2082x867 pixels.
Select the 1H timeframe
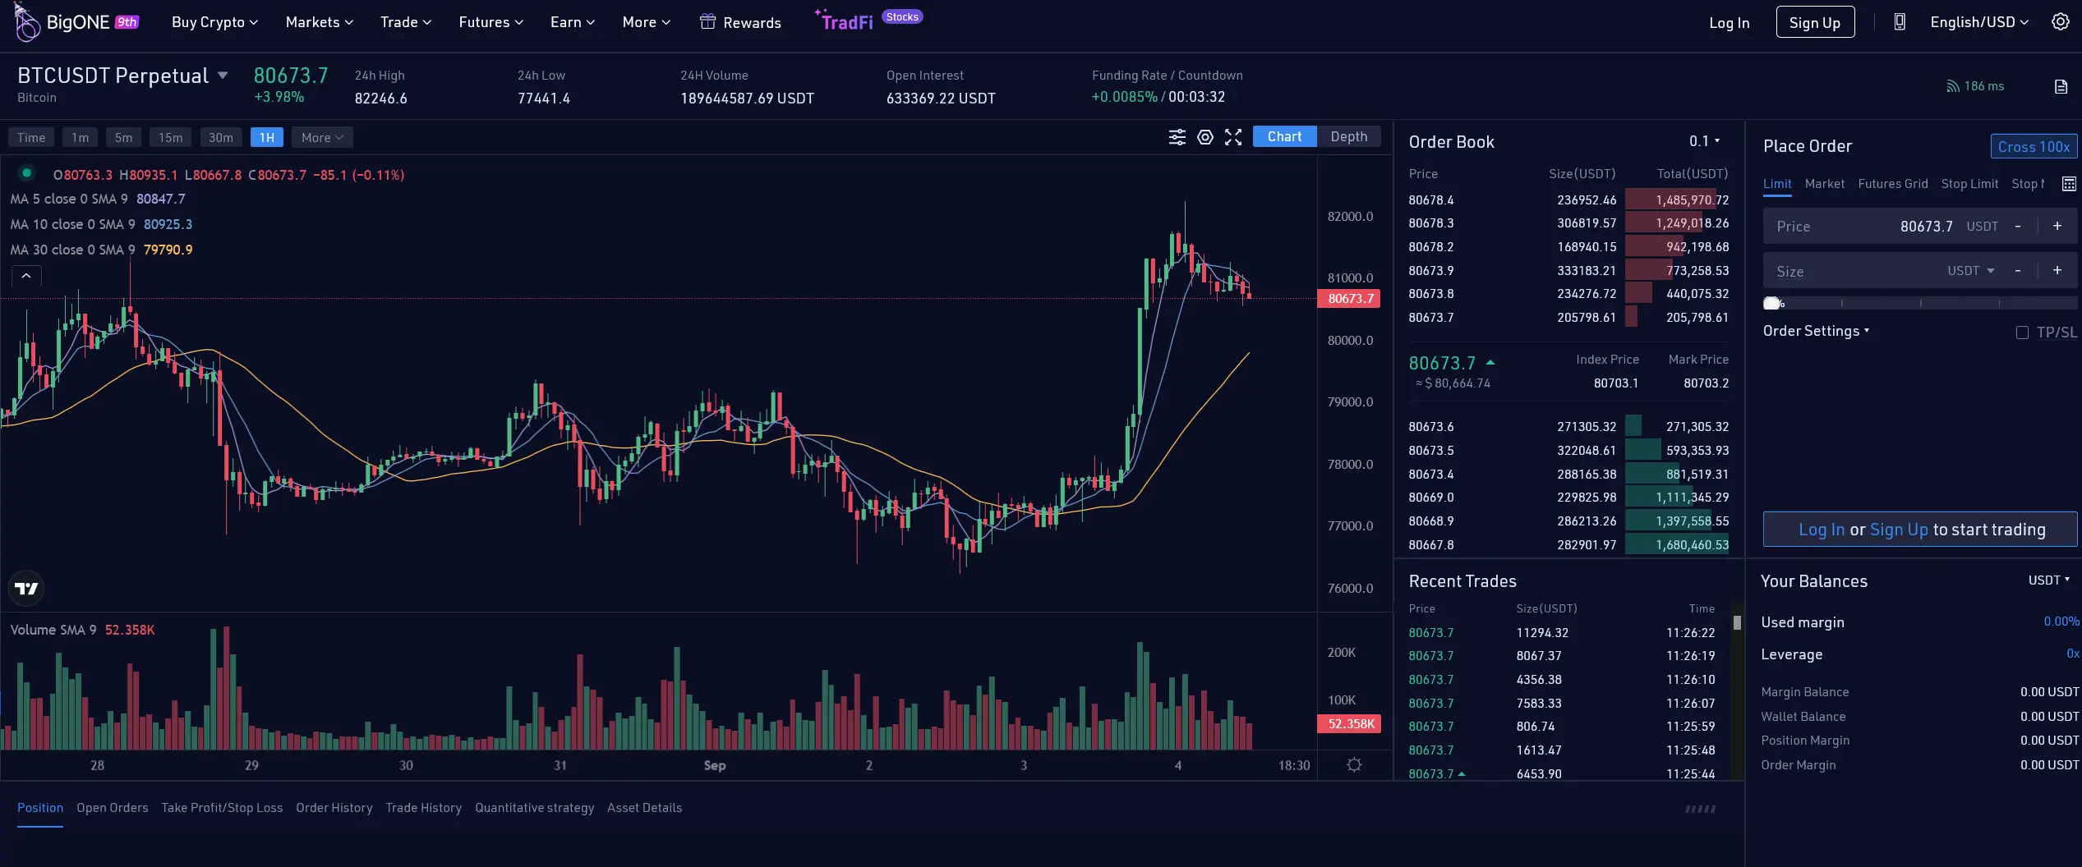267,137
